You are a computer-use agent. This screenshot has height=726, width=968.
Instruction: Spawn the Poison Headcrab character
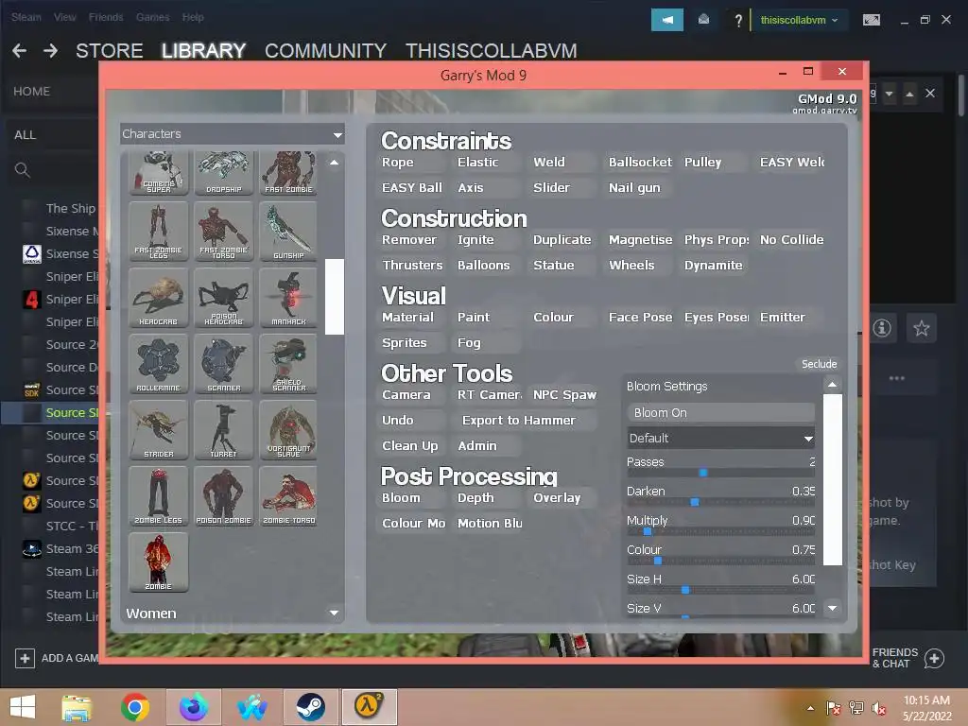[223, 298]
